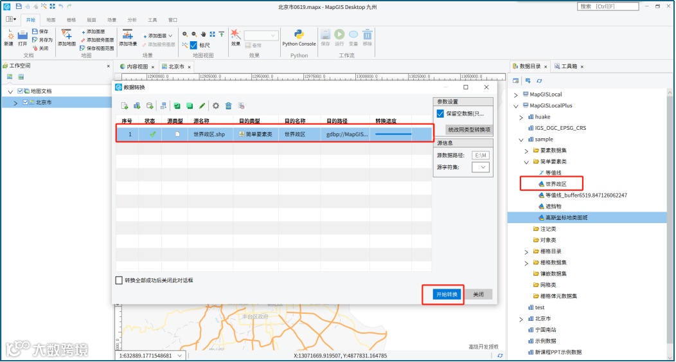Click the 打开 open document icon
Image resolution: width=676 pixels, height=362 pixels.
[x=22, y=36]
